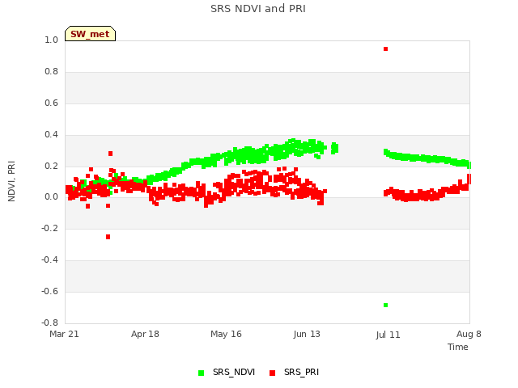Click the 0.4 y-axis tick label

pos(51,134)
